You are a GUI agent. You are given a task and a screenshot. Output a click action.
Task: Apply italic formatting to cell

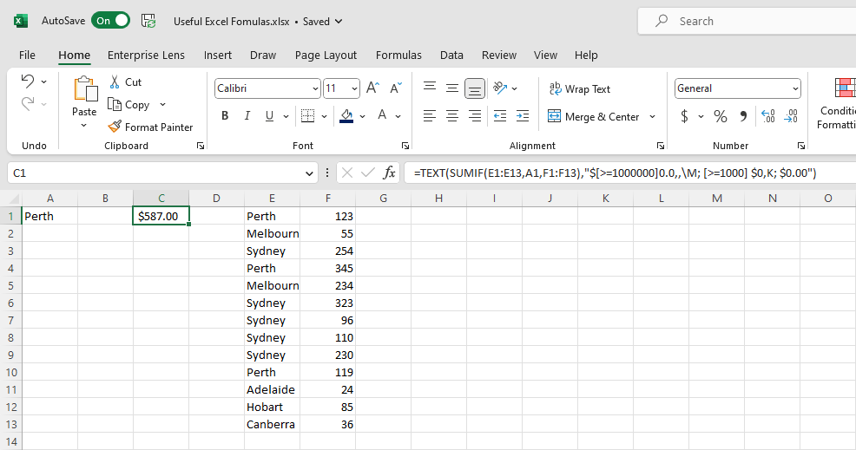coord(247,116)
